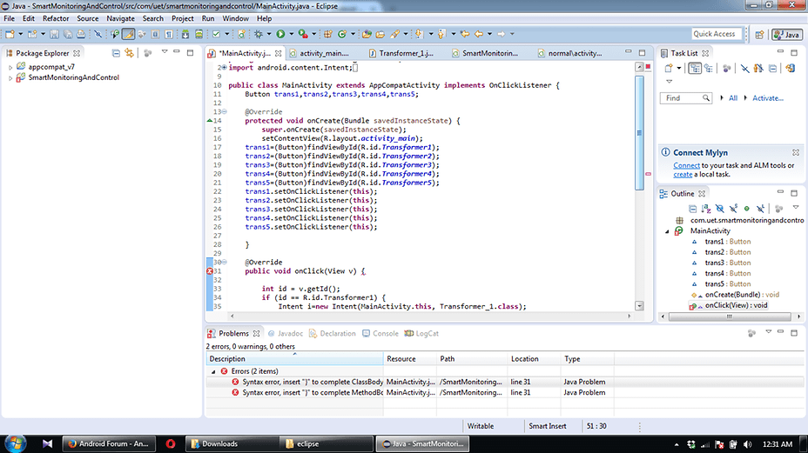Image resolution: width=808 pixels, height=453 pixels.
Task: Click the Sort alphabetically icon in Outline
Action: click(x=706, y=209)
